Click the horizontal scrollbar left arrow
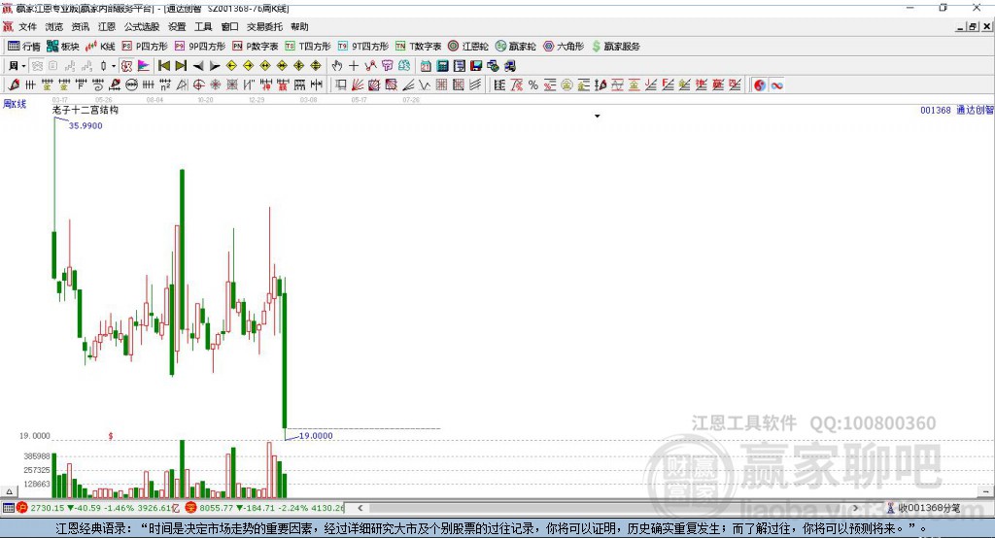The image size is (995, 538). 360,508
